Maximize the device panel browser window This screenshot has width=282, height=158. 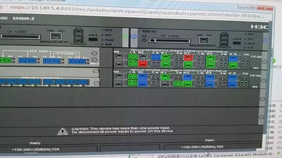(x=252, y=7)
